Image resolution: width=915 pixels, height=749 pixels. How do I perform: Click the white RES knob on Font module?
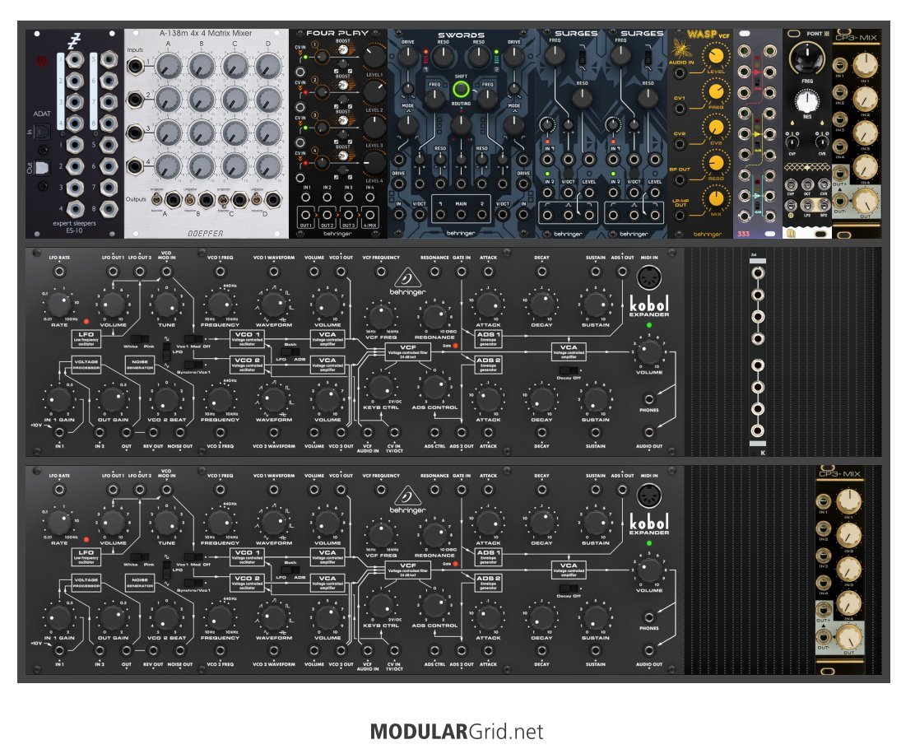pos(807,101)
